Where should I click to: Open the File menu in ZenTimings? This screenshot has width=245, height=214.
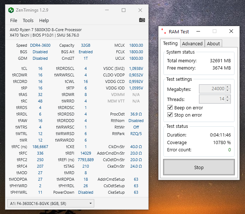pos(14,20)
